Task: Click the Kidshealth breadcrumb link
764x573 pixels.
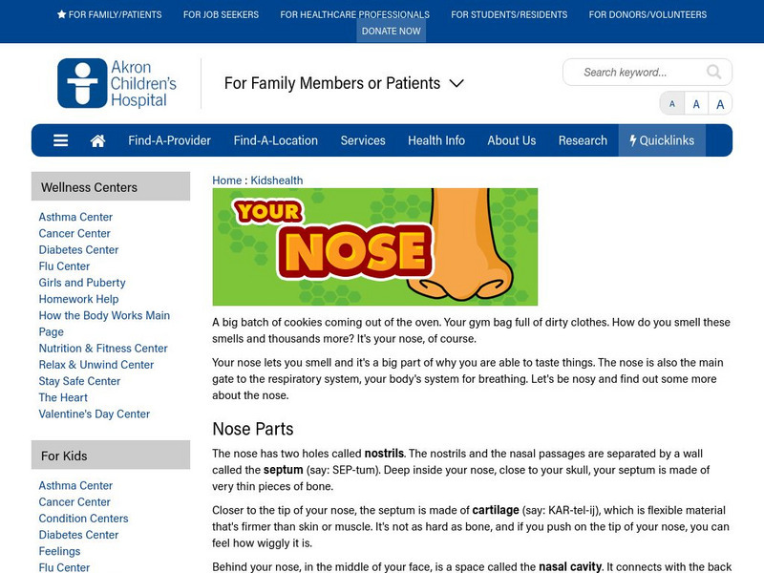Action: coord(276,180)
